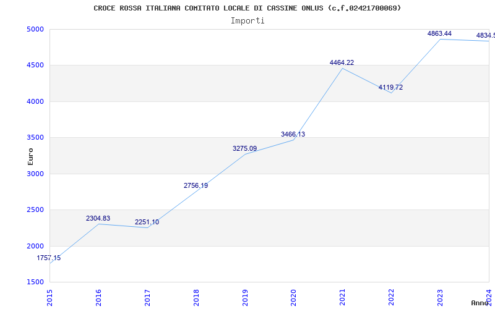495x309 pixels.
Task: Click the 5000 y-axis tick label
Action: click(35, 29)
